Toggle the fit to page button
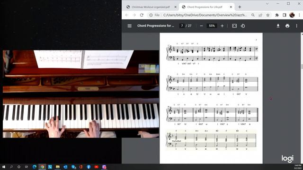303x170 pixels. [234, 26]
